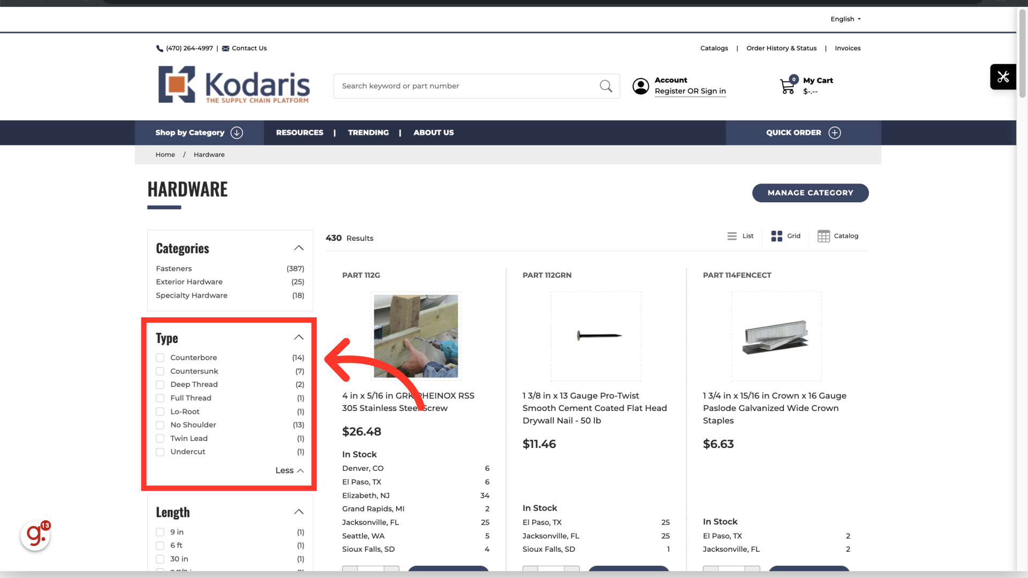The image size is (1028, 578).
Task: Open the Shop by Category menu
Action: pyautogui.click(x=199, y=133)
